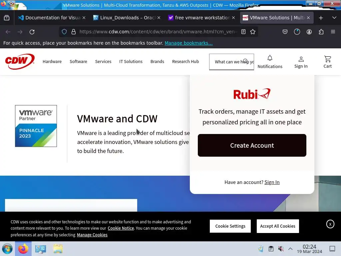Open tracking protection shield icon
341x256 pixels.
click(64, 32)
